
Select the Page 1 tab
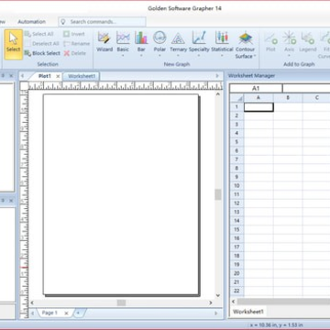pyautogui.click(x=49, y=313)
